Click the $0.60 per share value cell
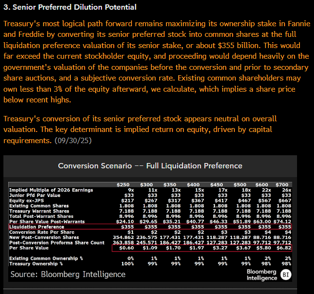314x294 pixels. [126, 248]
